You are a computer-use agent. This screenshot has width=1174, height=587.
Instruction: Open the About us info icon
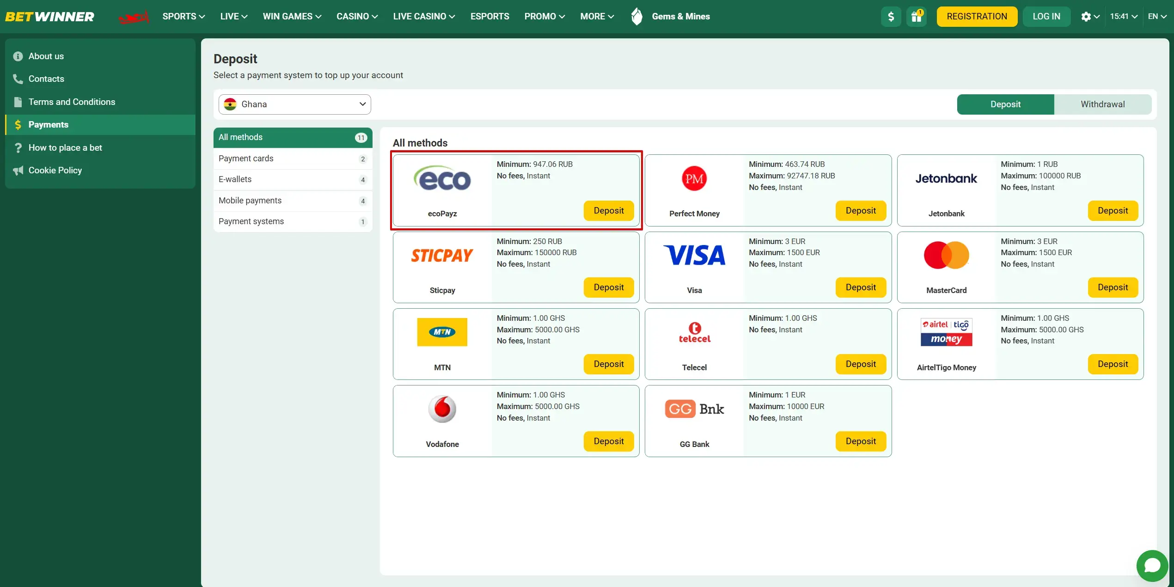pos(18,56)
